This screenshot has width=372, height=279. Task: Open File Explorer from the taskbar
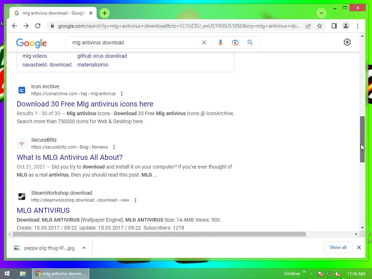(23, 274)
